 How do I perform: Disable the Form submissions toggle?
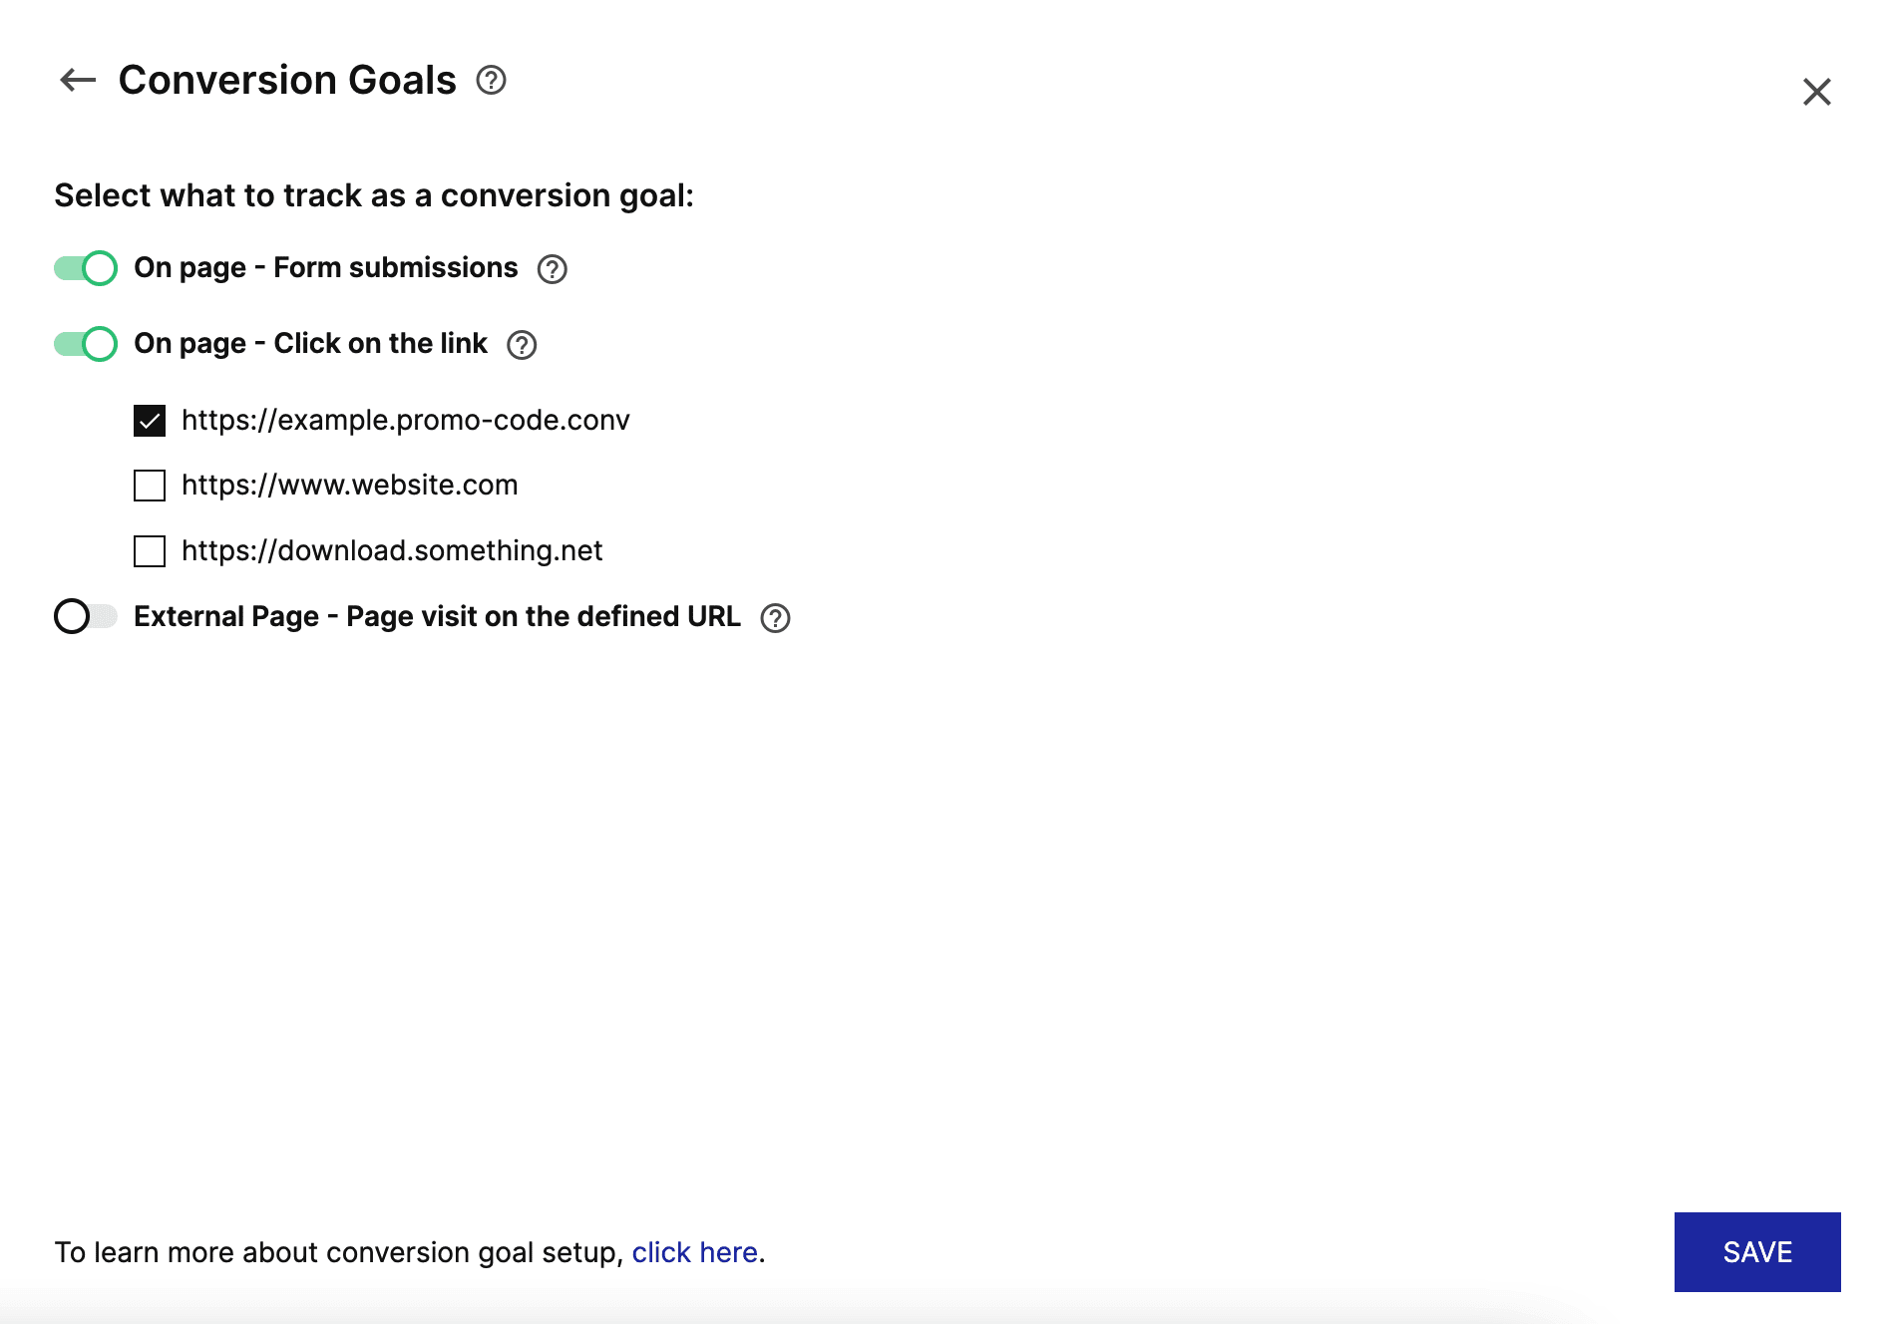[x=86, y=268]
